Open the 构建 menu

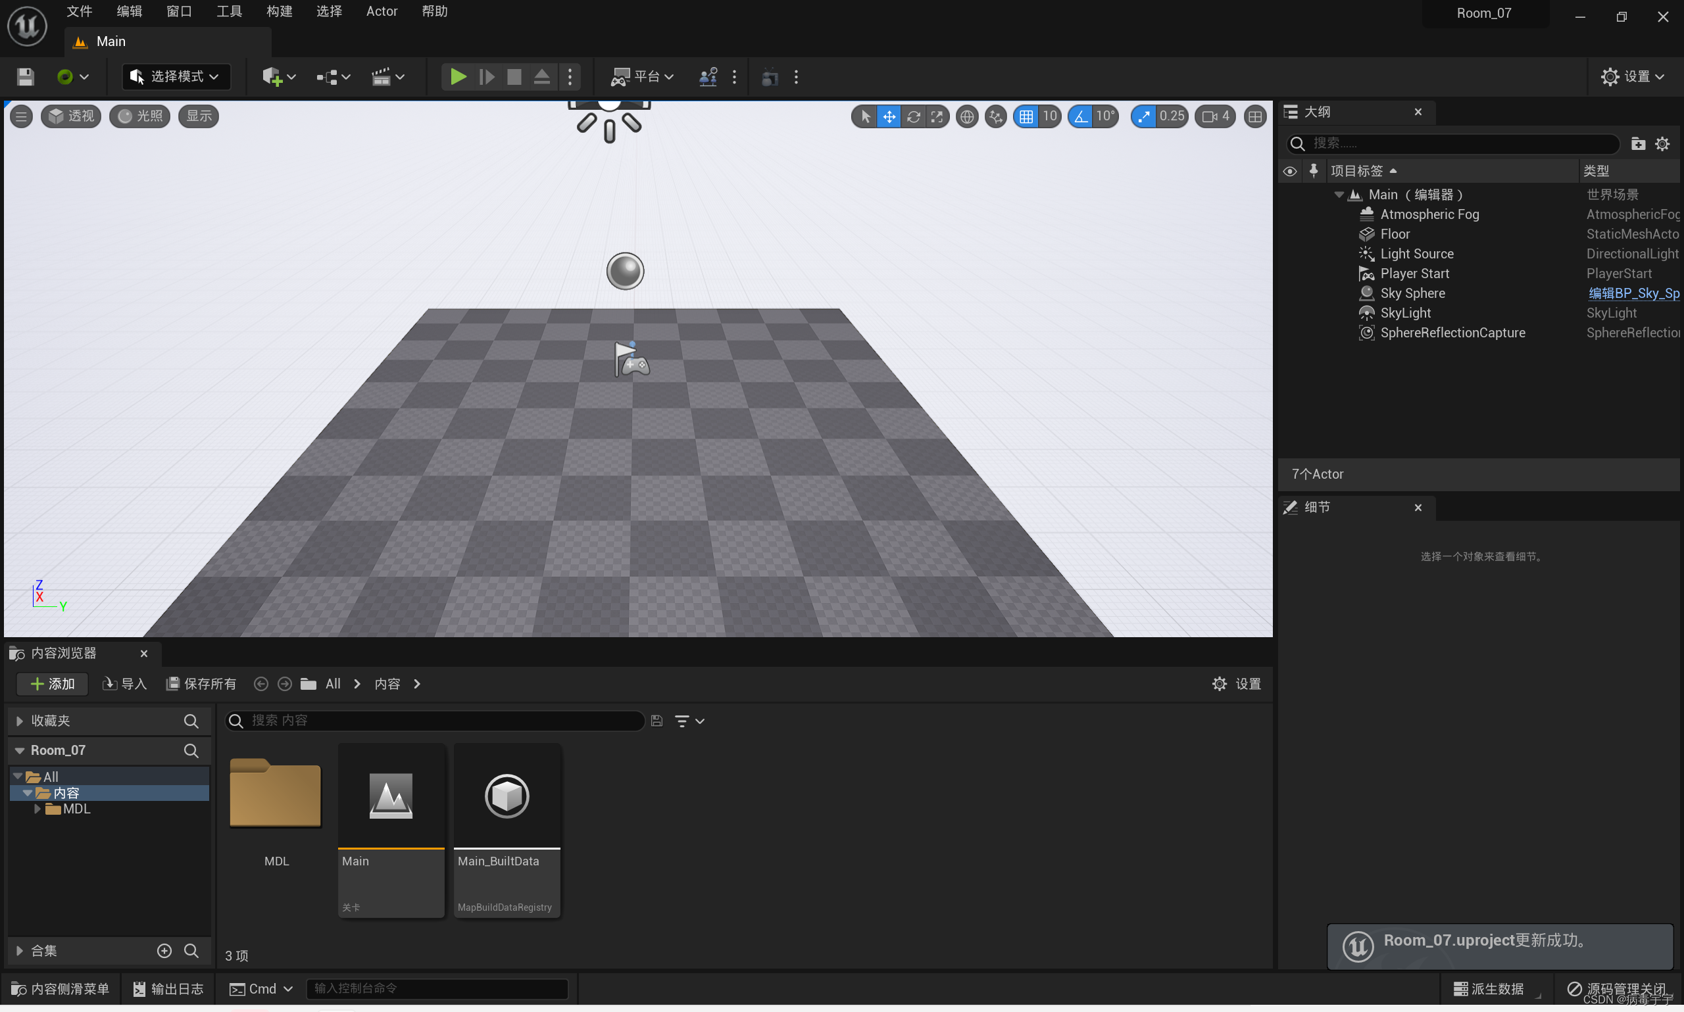click(x=279, y=12)
